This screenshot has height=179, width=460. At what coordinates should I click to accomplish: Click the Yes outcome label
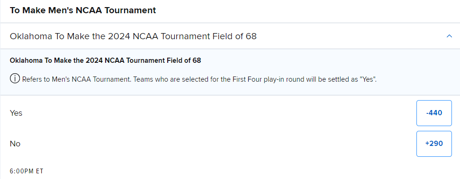click(16, 113)
